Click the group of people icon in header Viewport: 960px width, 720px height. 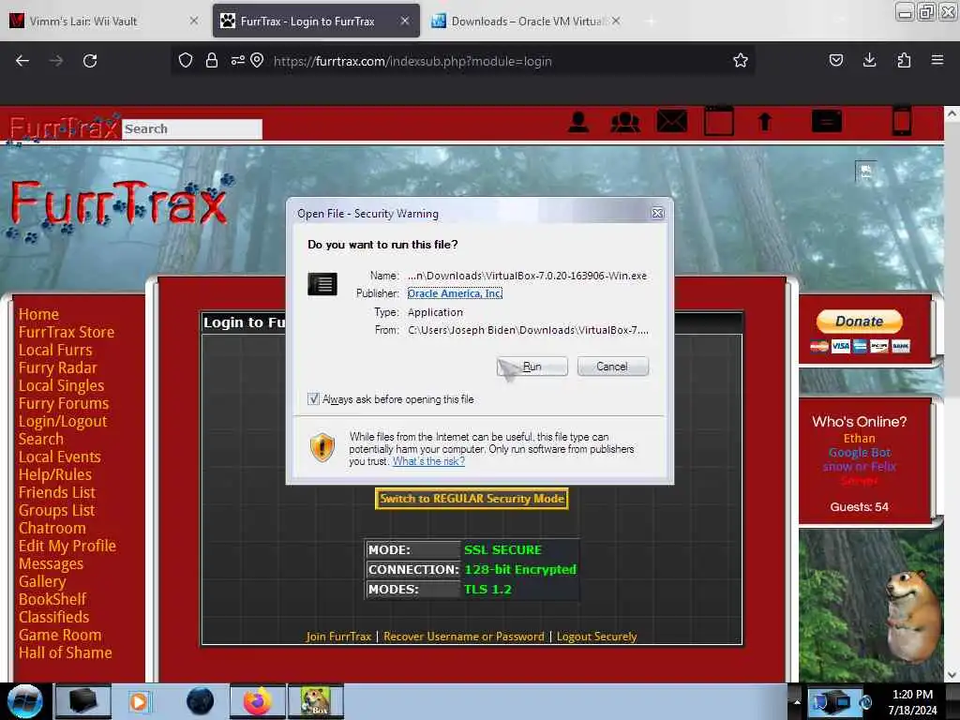(625, 122)
